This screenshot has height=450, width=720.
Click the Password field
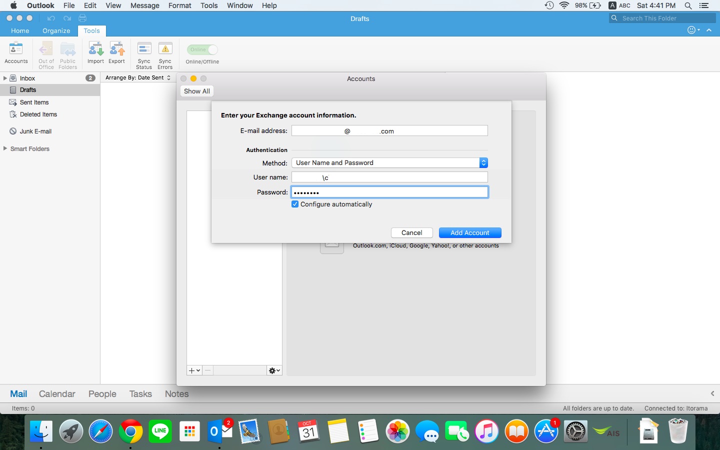click(389, 192)
